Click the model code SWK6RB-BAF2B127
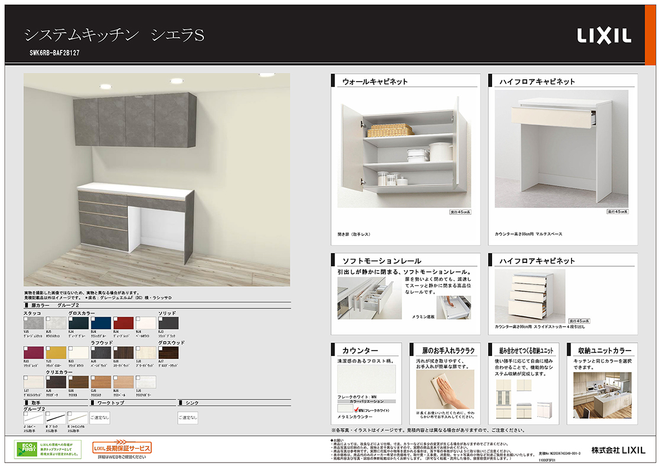Screen dimensions: 661x467 (x=54, y=53)
